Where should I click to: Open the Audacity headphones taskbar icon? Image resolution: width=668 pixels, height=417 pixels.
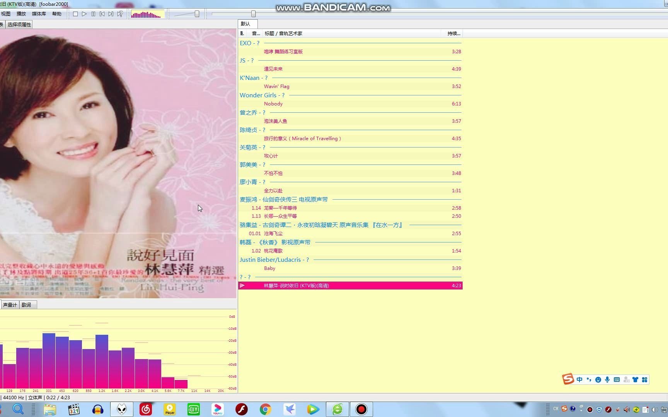[98, 409]
